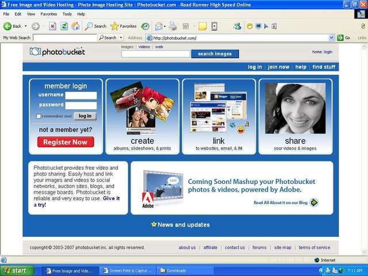Click the Stop page icon
Viewport: 368px width, 276px height.
point(52,26)
